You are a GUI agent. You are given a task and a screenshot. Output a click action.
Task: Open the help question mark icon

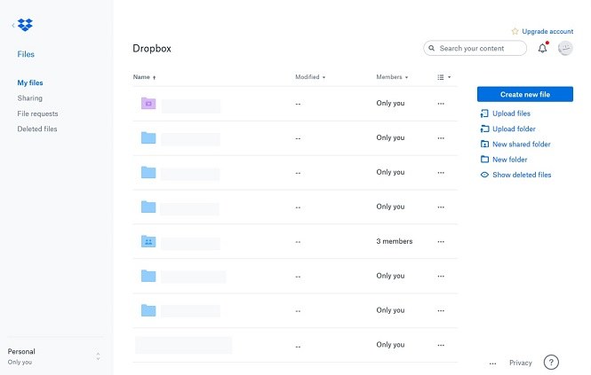[x=551, y=363]
